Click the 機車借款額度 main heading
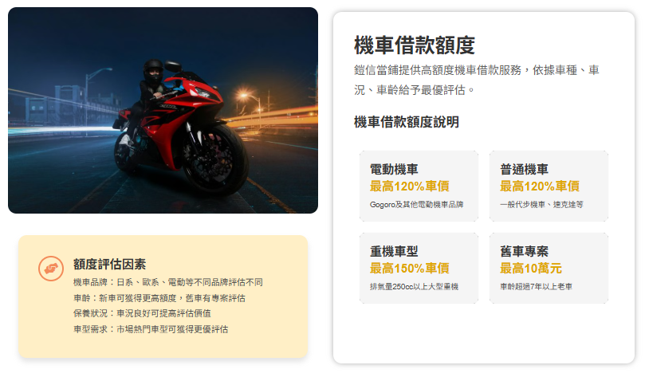 (415, 45)
